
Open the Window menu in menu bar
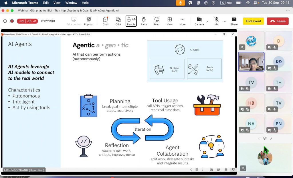tap(71, 3)
